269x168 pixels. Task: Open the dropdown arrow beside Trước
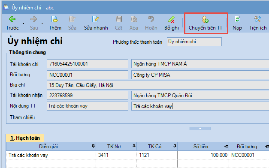tap(23, 23)
